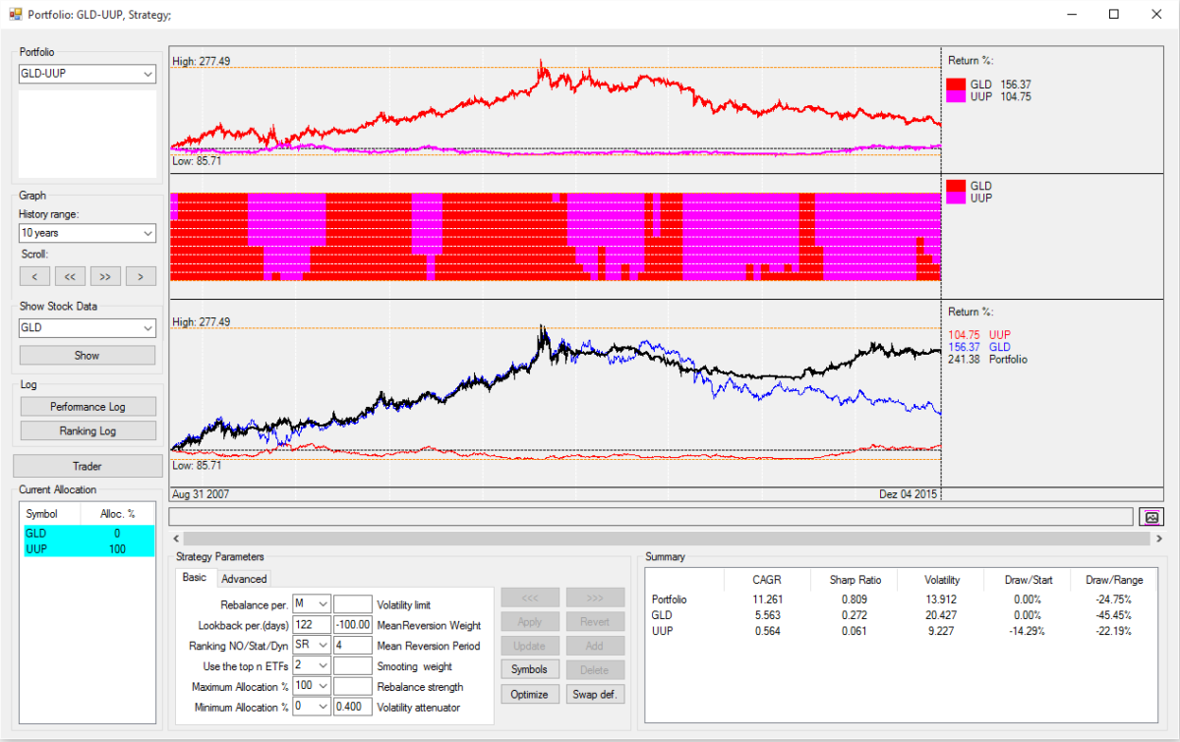Click the chart snapshot icon right of the text bar

coord(1150,516)
